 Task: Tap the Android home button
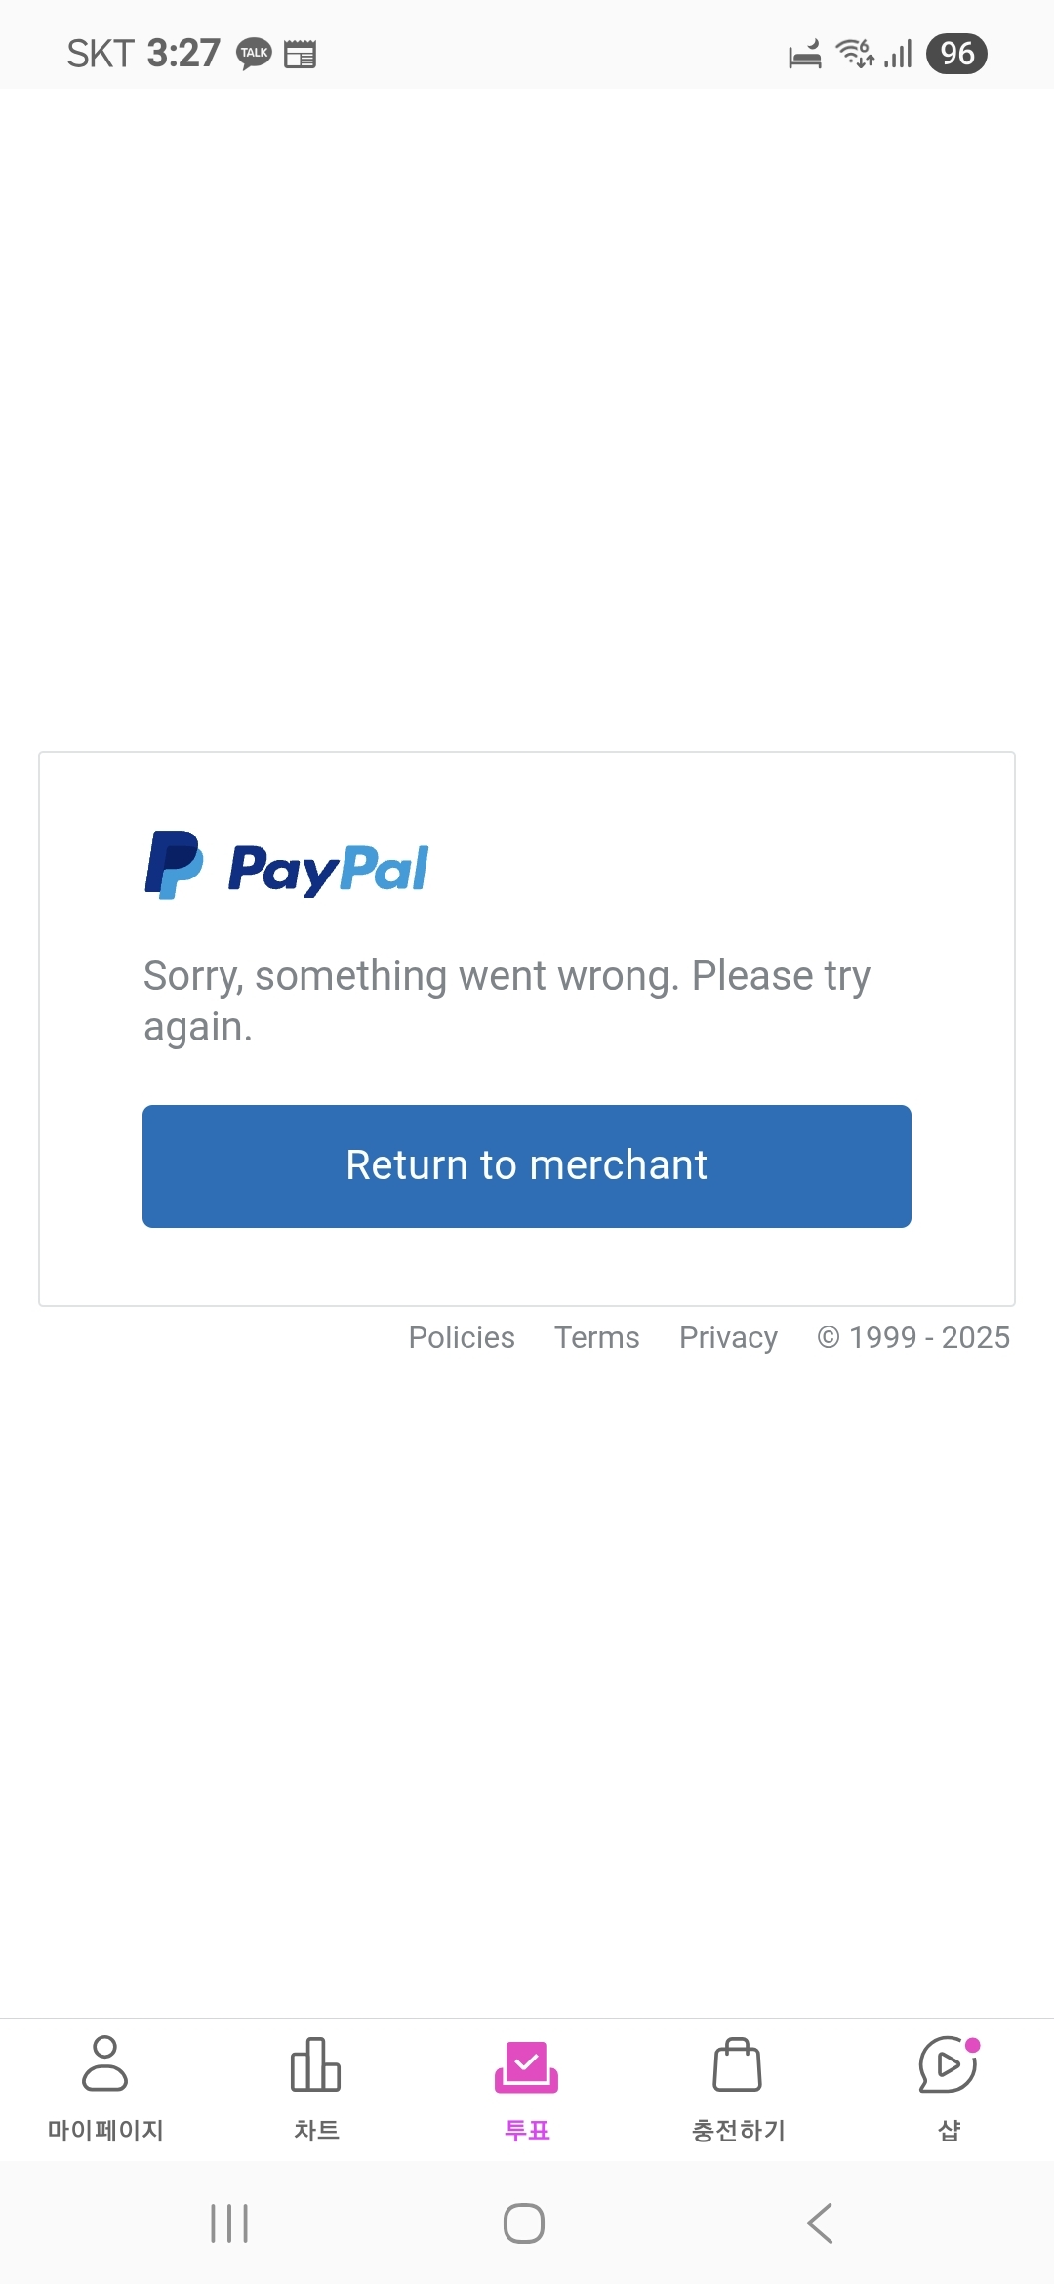pos(524,2223)
